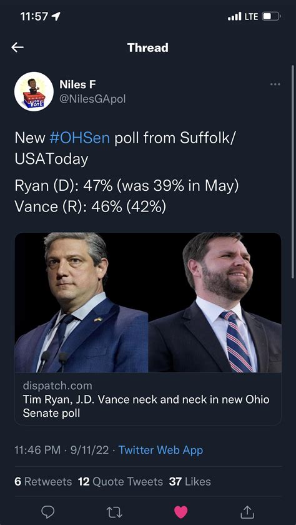
Task: View the 12 Quote Tweets list
Action: (121, 482)
